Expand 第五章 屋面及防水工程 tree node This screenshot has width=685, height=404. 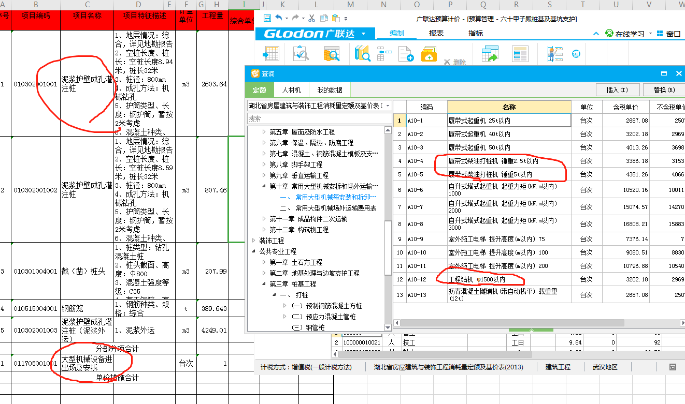click(x=264, y=132)
